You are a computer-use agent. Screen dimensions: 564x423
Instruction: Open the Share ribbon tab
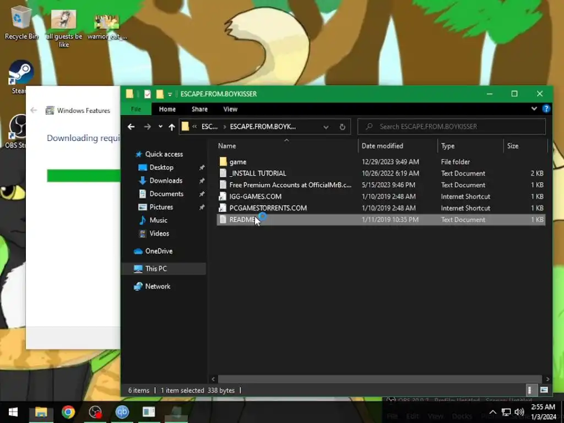point(199,109)
